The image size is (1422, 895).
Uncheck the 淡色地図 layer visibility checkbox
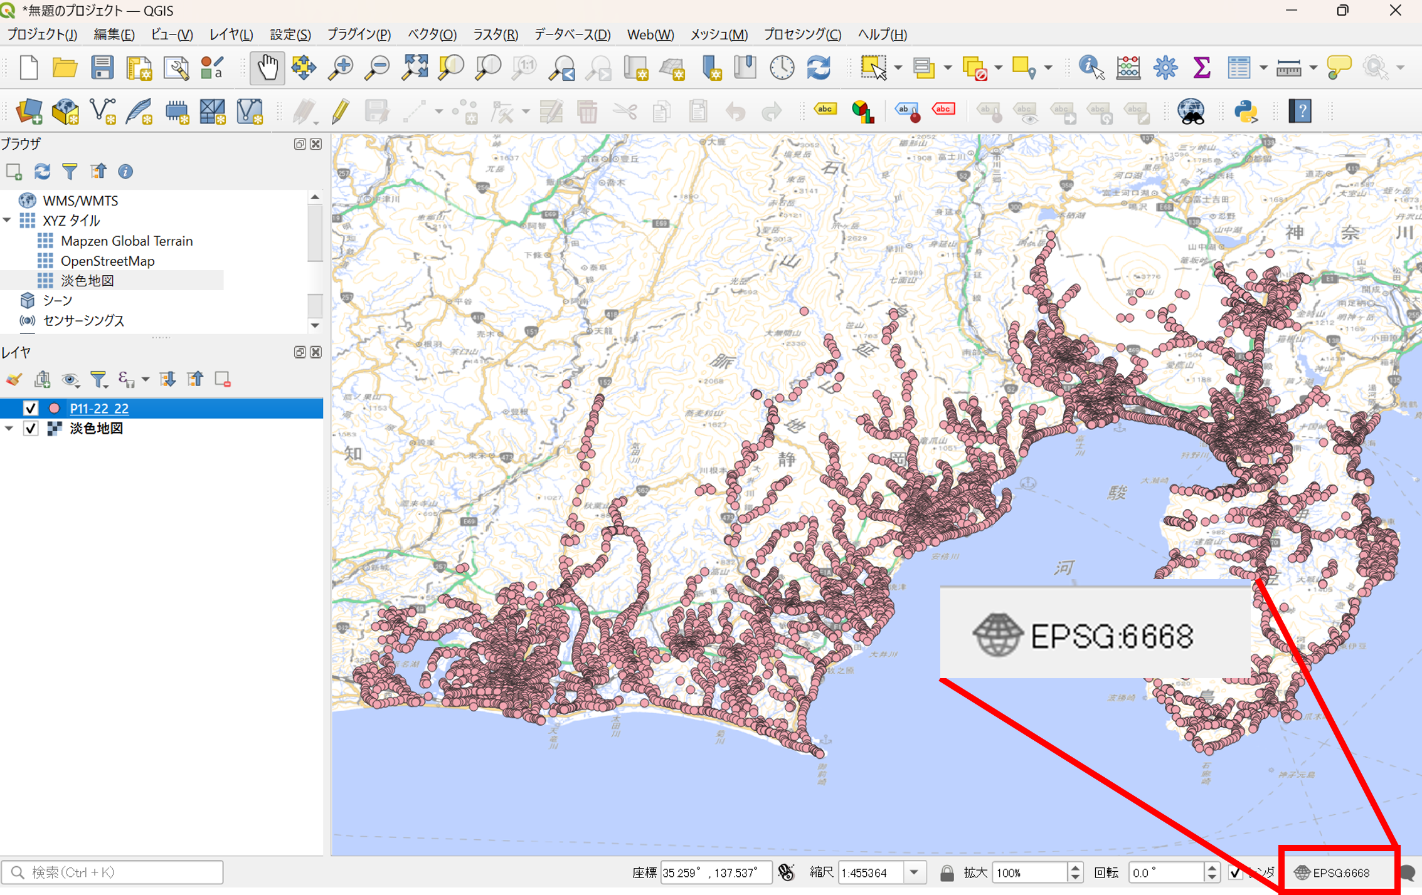pyautogui.click(x=30, y=429)
